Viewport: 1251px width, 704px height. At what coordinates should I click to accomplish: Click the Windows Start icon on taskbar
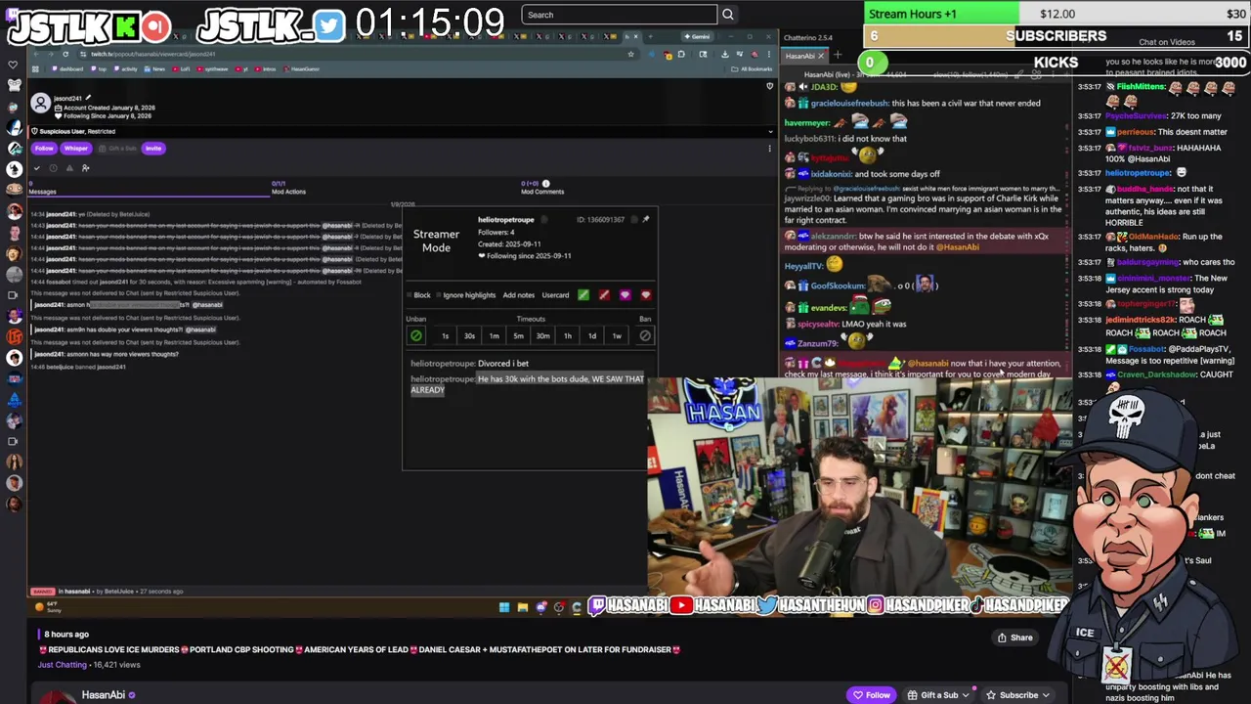pos(504,607)
